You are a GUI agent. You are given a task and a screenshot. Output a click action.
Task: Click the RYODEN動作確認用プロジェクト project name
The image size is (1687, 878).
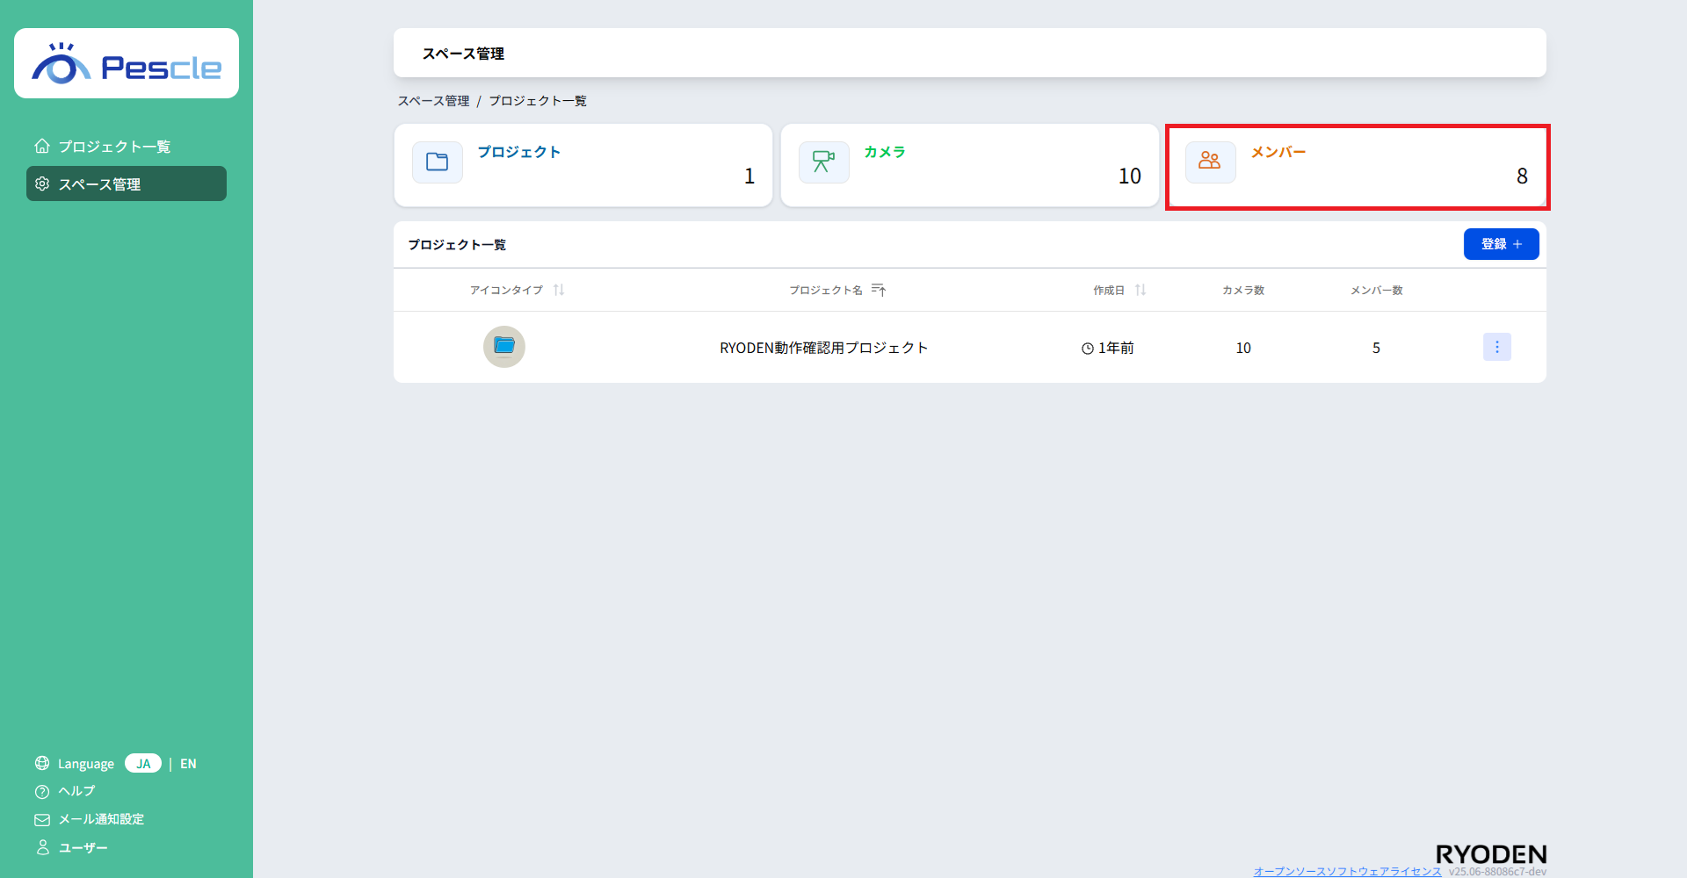coord(823,348)
